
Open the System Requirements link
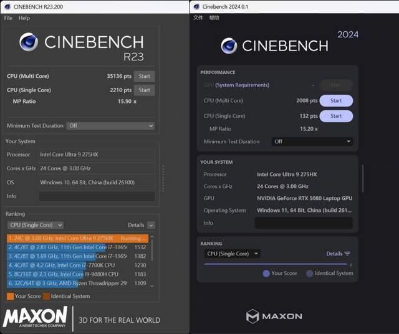(243, 85)
